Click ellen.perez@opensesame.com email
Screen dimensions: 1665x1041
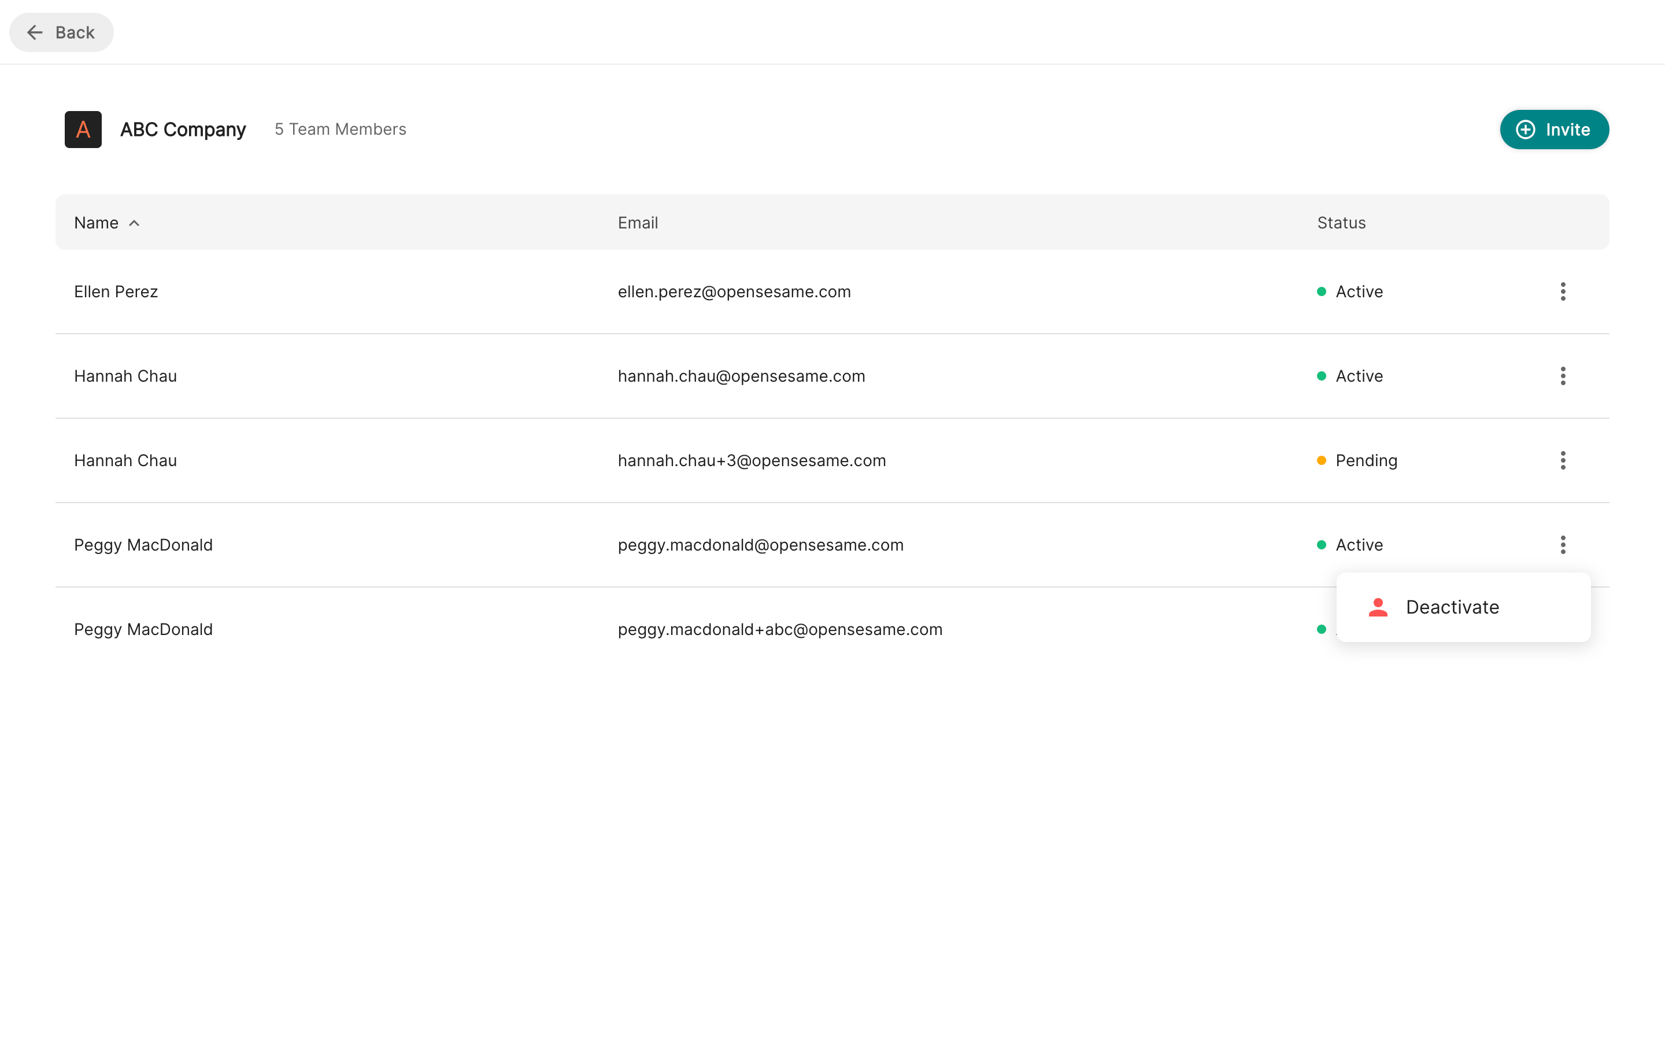[734, 291]
